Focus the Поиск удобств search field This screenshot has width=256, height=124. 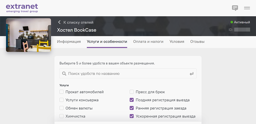coord(127,74)
